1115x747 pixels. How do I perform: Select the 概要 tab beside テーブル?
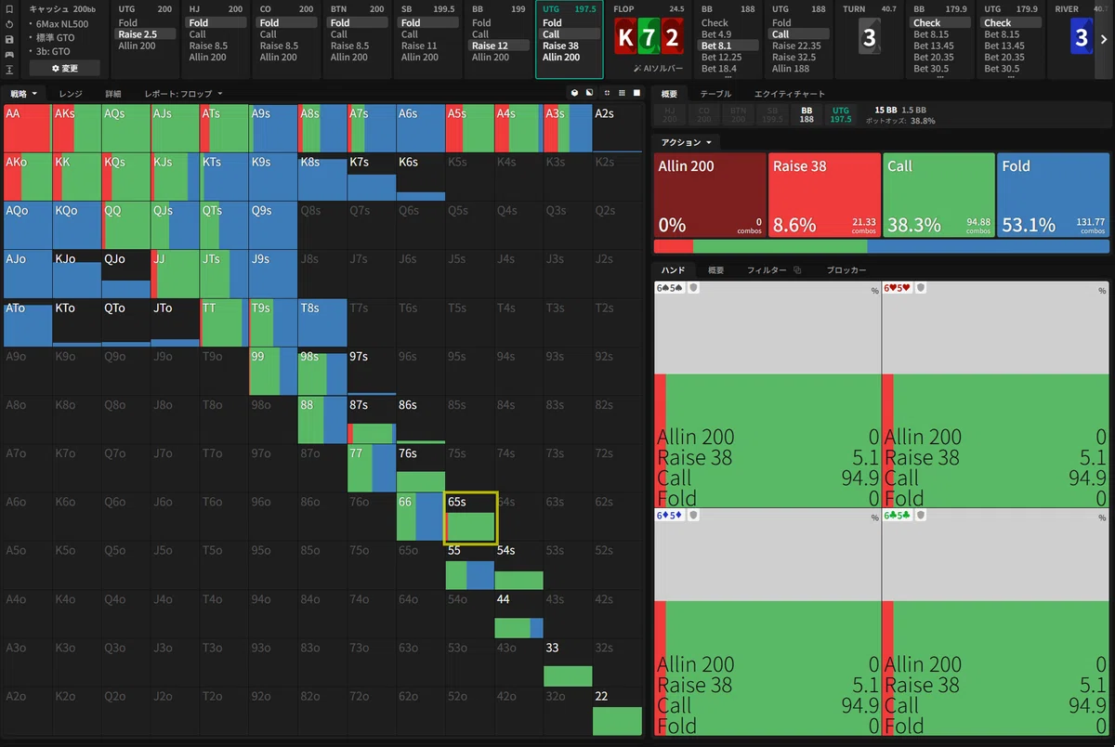[669, 94]
